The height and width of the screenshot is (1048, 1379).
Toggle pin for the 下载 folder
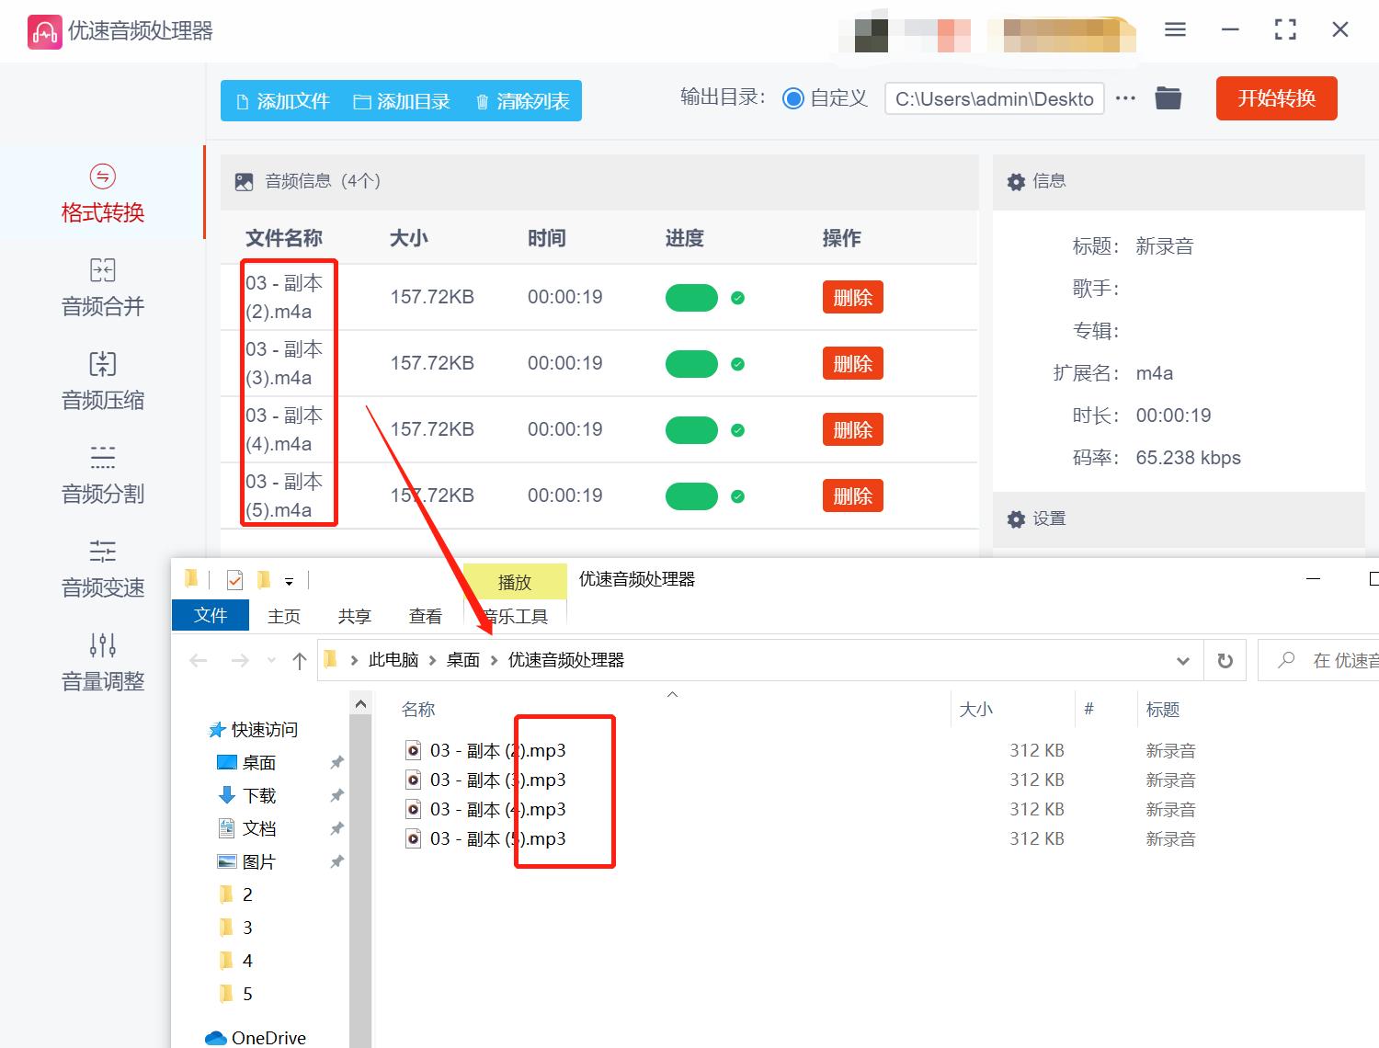click(x=336, y=795)
